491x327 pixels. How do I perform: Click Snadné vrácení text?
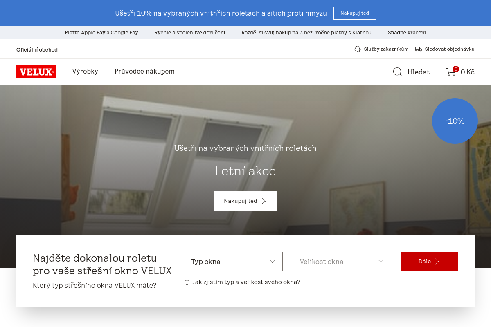[407, 33]
